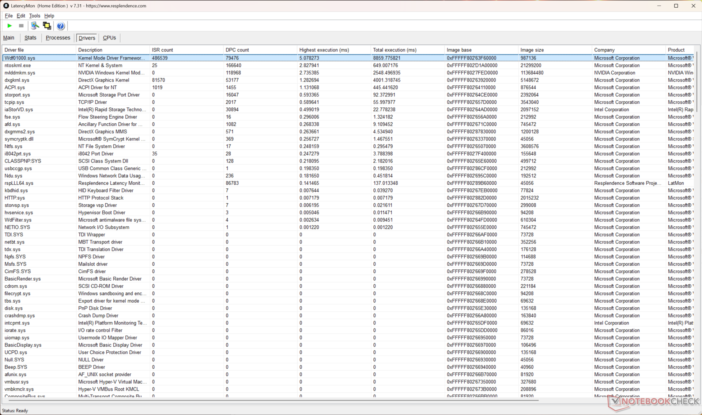Screen dimensions: 702x415
Task: Select the rspLLL64.sys row
Action: point(348,183)
